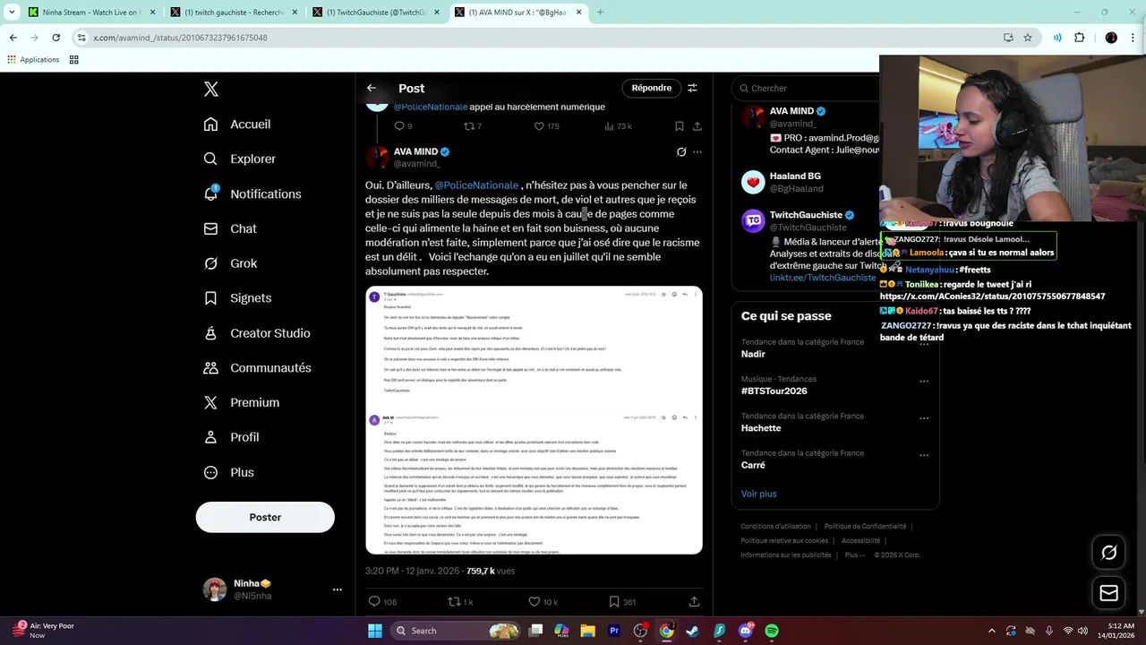Click the Grok icon on AVA MIND's post

click(x=681, y=152)
